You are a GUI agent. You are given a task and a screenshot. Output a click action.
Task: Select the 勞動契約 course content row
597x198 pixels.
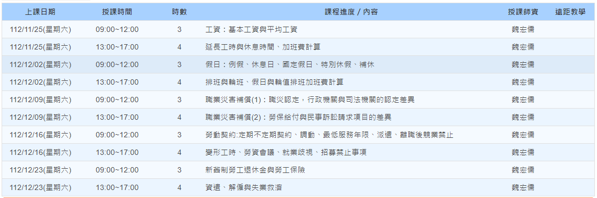click(x=298, y=135)
